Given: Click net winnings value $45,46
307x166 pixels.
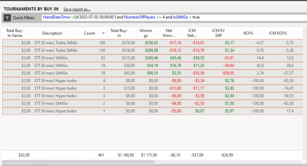Looking at the screenshot, I should click(x=176, y=58).
